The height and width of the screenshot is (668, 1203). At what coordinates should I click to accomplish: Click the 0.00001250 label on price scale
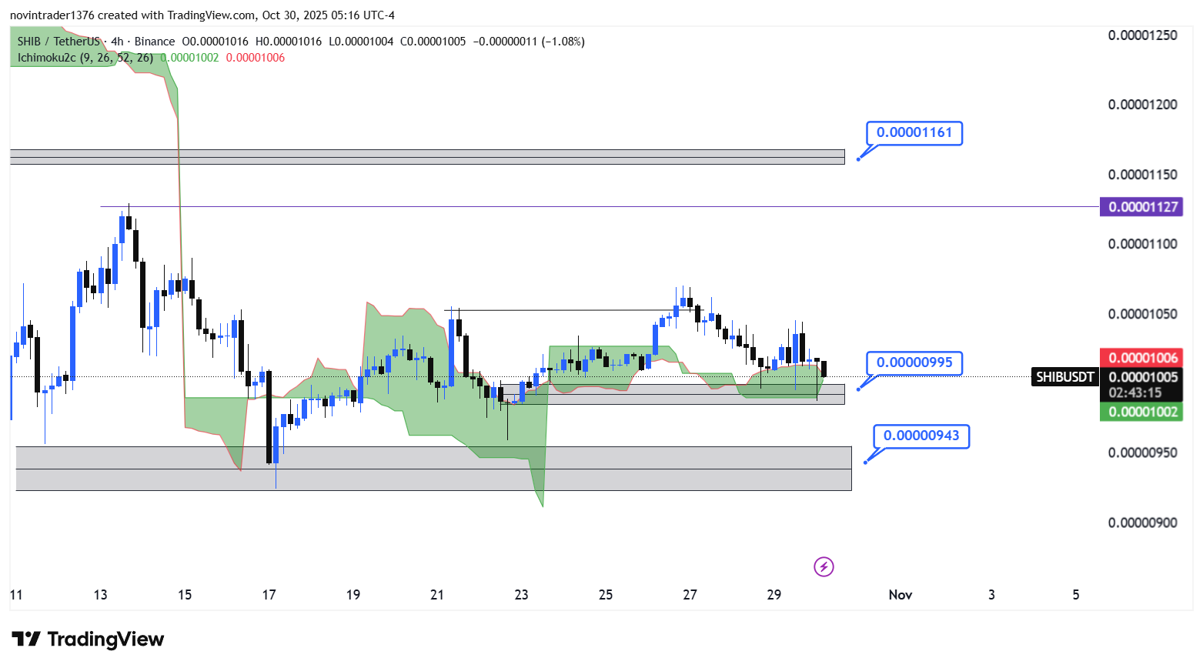1142,35
